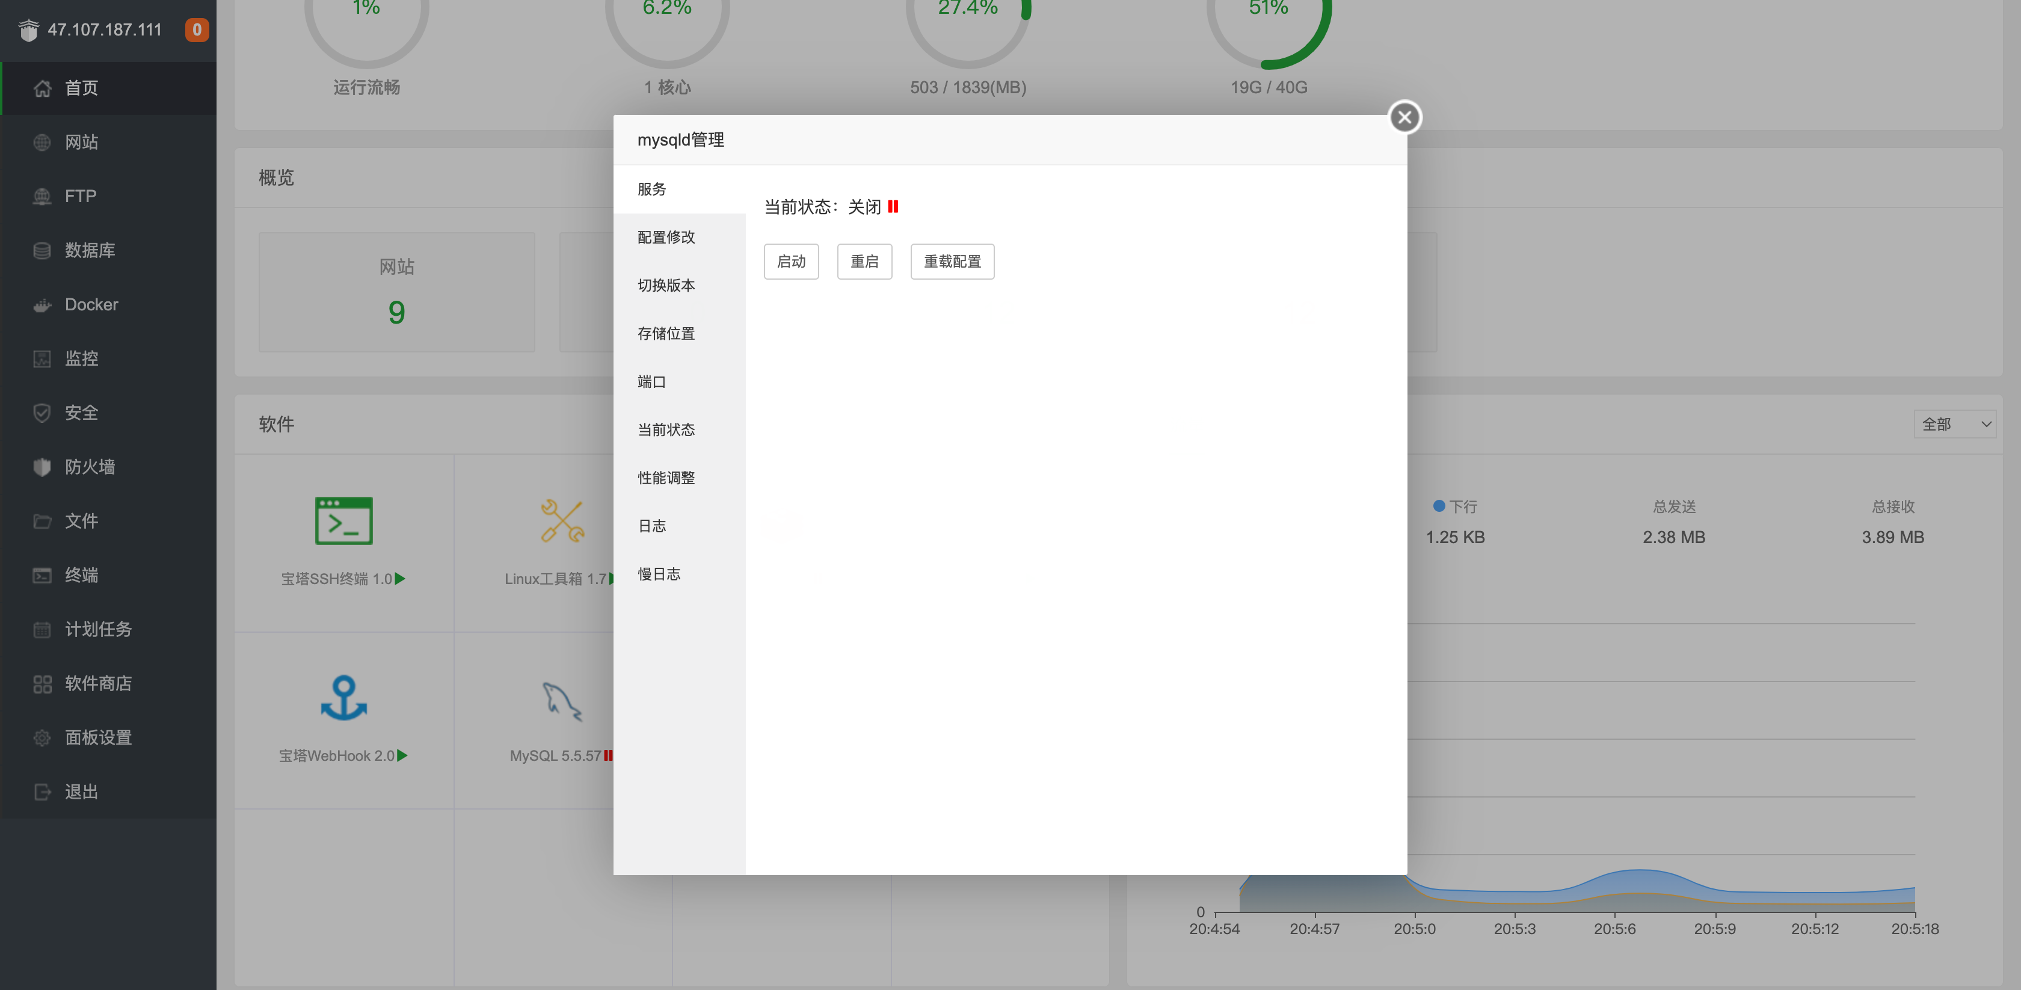Open 首页 in the sidebar

(108, 88)
